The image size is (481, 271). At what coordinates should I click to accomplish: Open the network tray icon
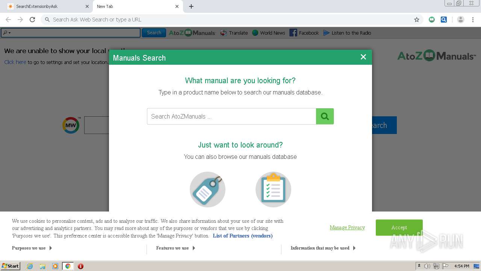tap(436, 266)
